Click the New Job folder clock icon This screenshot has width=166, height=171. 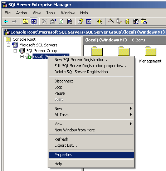click(x=144, y=21)
